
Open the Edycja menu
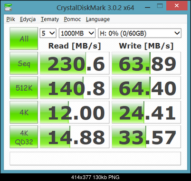pos(28,19)
